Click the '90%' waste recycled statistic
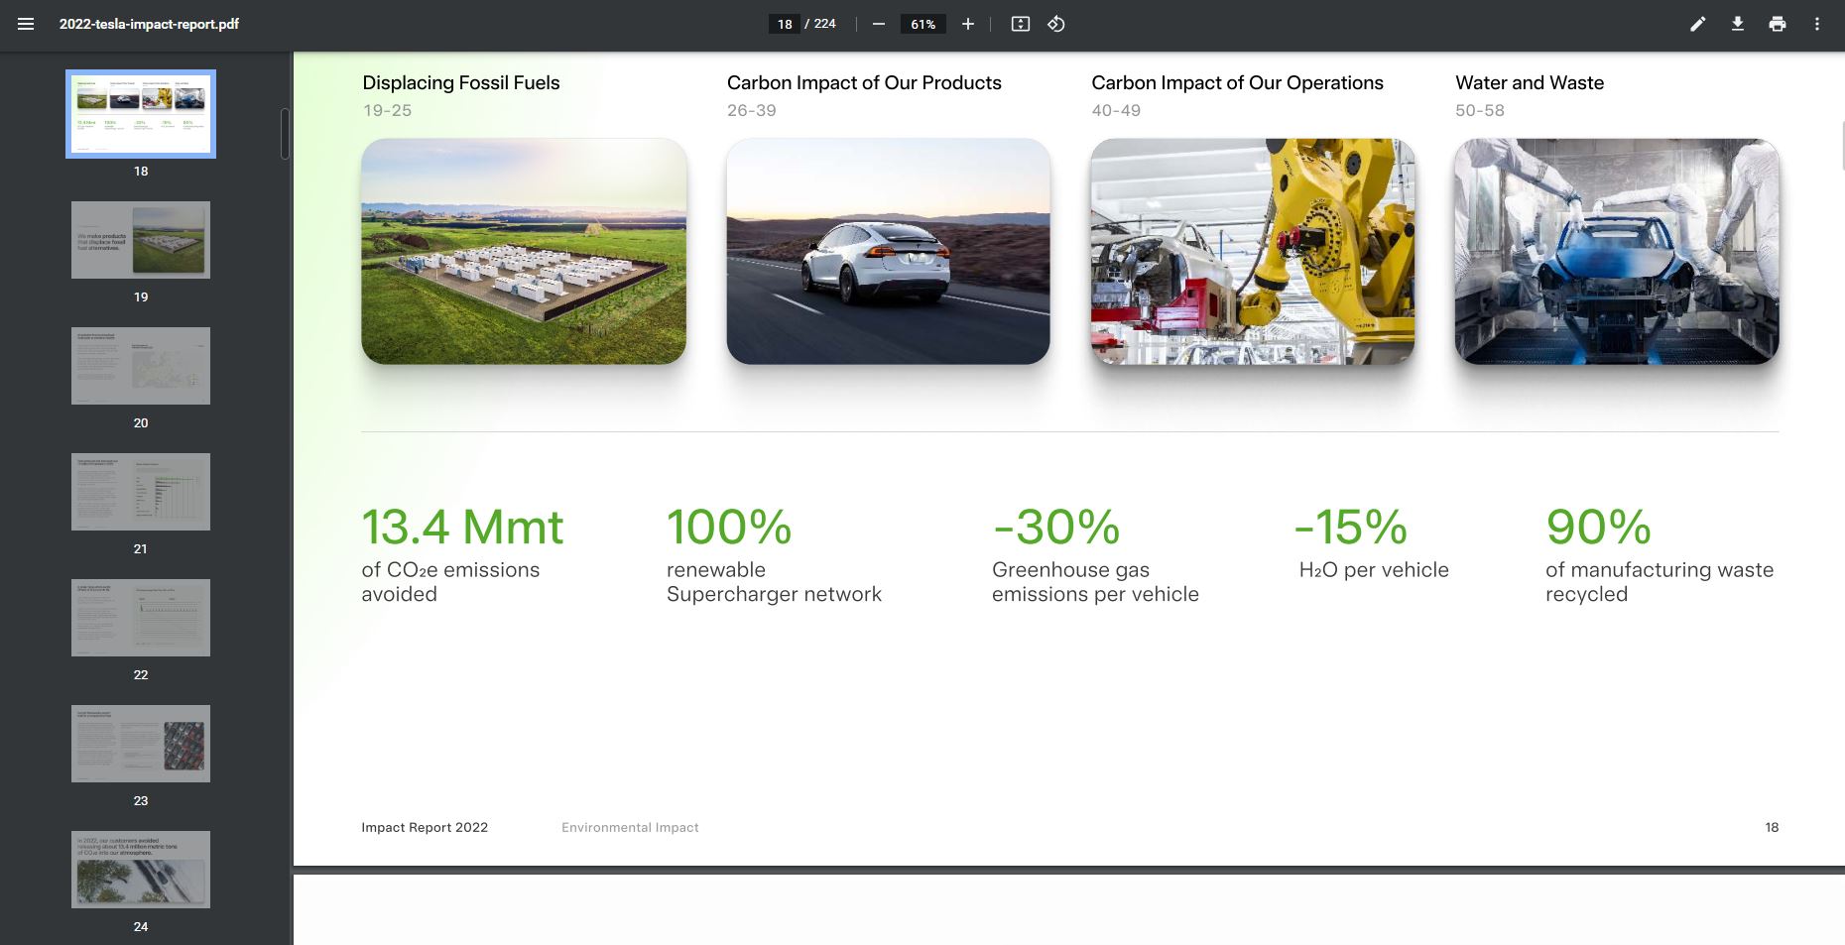Screen dimensions: 1845x945 [x=1598, y=527]
